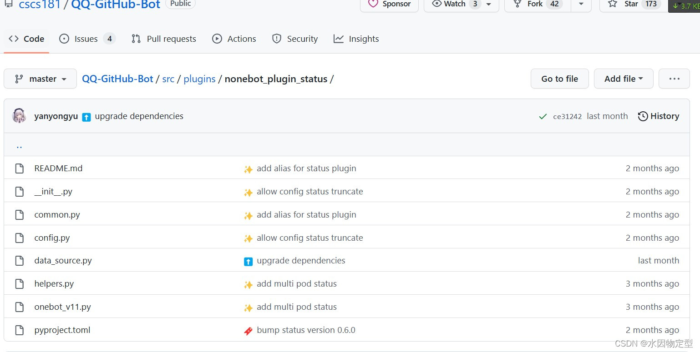Click file icon beside pyproject.toml
Viewport: 700px width, 352px height.
[x=19, y=330]
